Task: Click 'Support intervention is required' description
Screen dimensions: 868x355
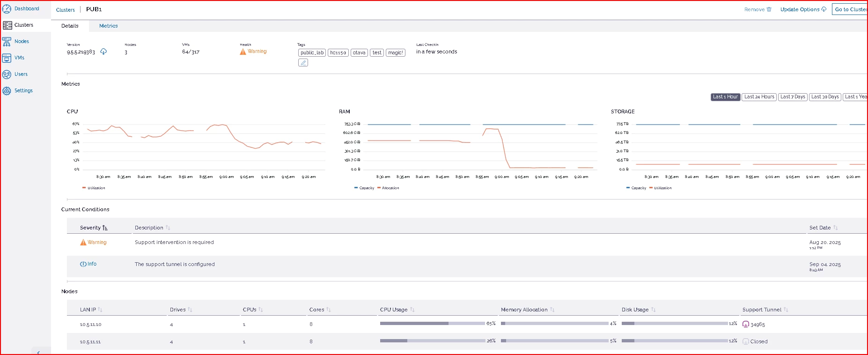Action: 174,242
